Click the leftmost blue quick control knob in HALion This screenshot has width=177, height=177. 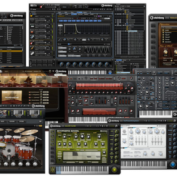(x=62, y=64)
